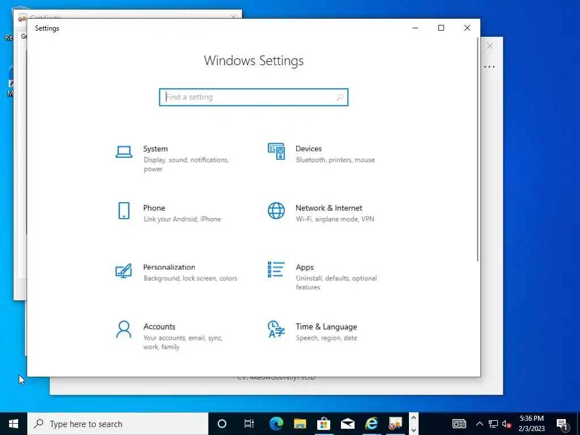Click 'Background, lock screen, colors' text

190,278
